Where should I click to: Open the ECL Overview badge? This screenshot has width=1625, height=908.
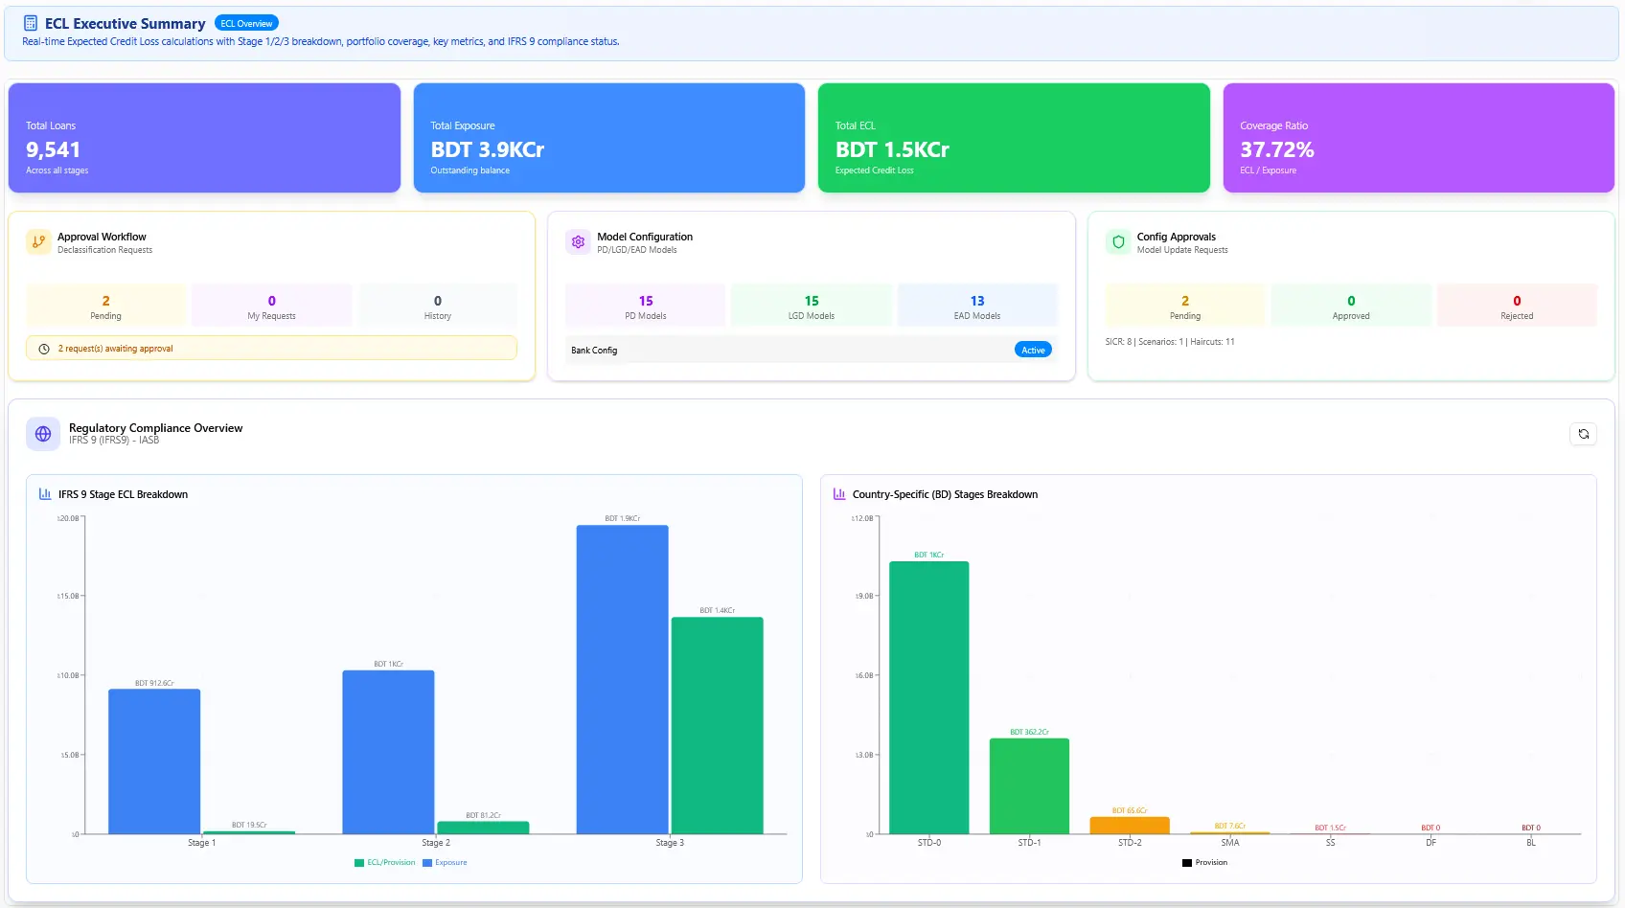(247, 23)
